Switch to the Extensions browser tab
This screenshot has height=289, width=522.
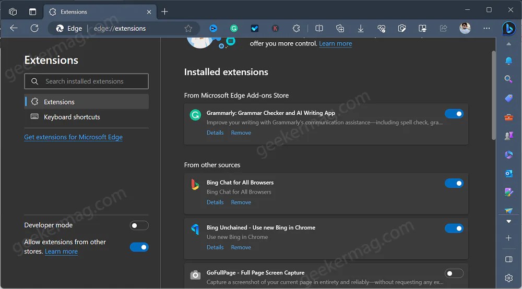(x=100, y=12)
